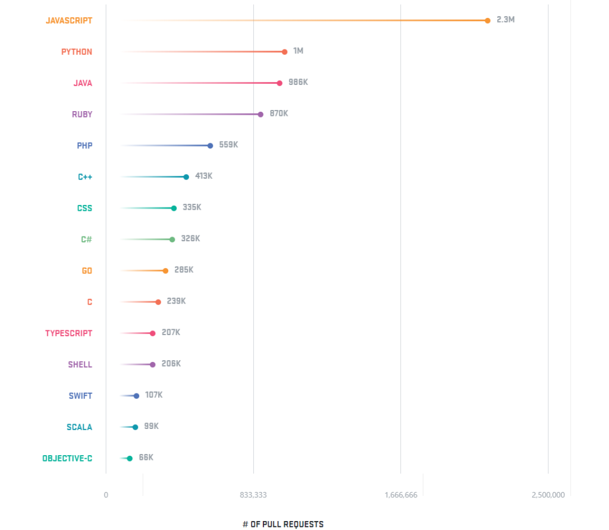Click the JavaScript data point dot
Screen dimensions: 609x530
(x=488, y=20)
